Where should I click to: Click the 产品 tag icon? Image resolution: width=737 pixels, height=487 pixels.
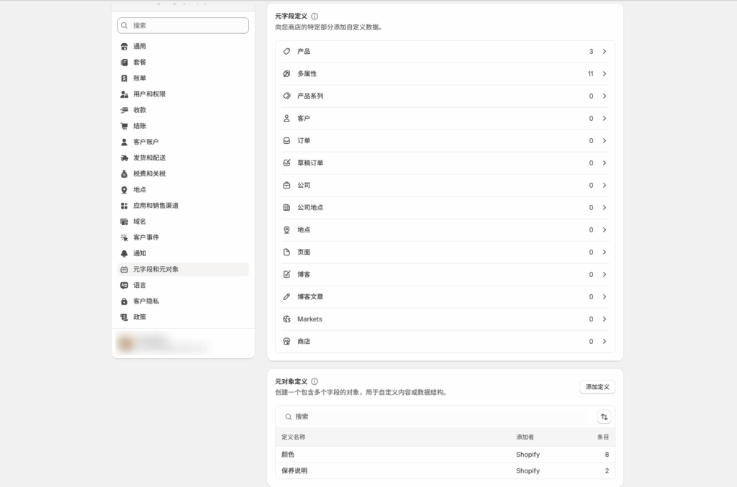point(286,52)
